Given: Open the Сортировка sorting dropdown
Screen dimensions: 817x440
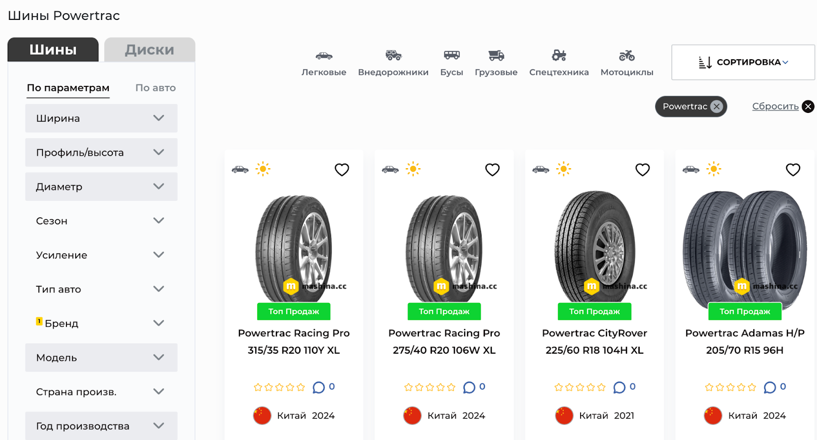Looking at the screenshot, I should click(x=743, y=62).
